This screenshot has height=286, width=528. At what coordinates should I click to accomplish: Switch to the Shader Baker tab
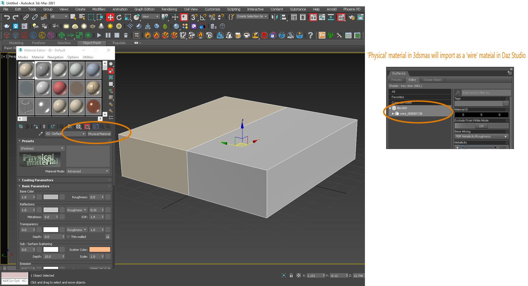(x=432, y=80)
